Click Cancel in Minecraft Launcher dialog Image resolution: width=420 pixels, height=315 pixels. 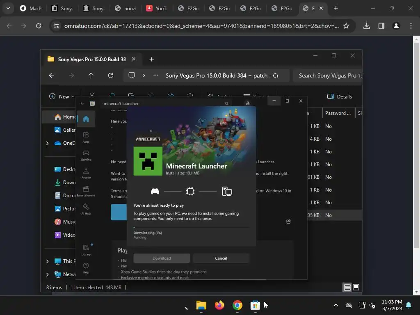tap(221, 258)
